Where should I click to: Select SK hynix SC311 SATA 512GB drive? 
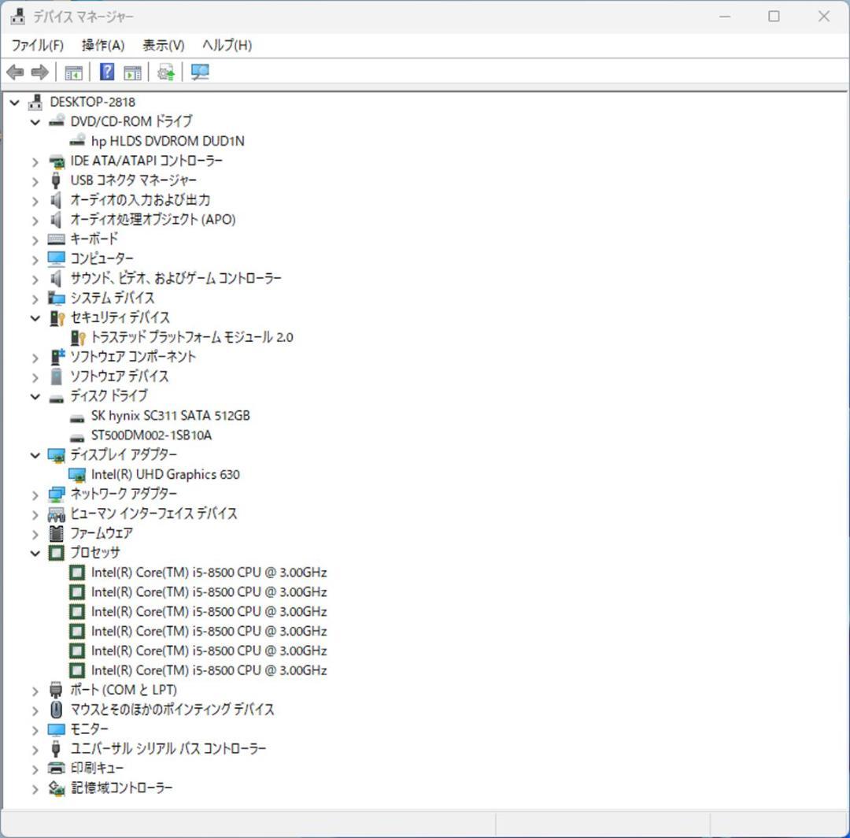(170, 416)
